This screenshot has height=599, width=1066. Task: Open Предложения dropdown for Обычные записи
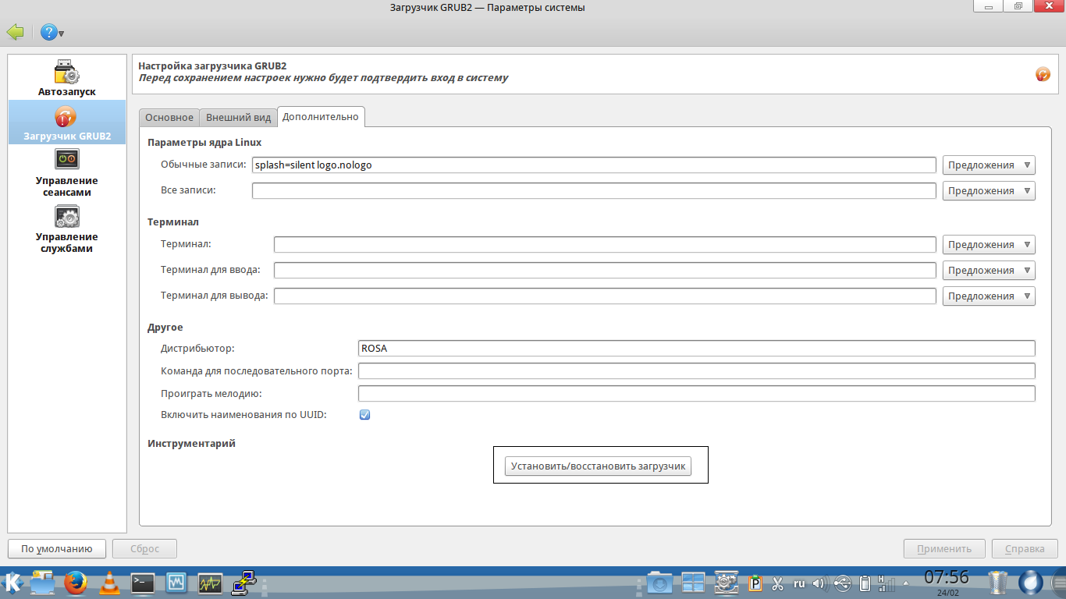tap(989, 165)
